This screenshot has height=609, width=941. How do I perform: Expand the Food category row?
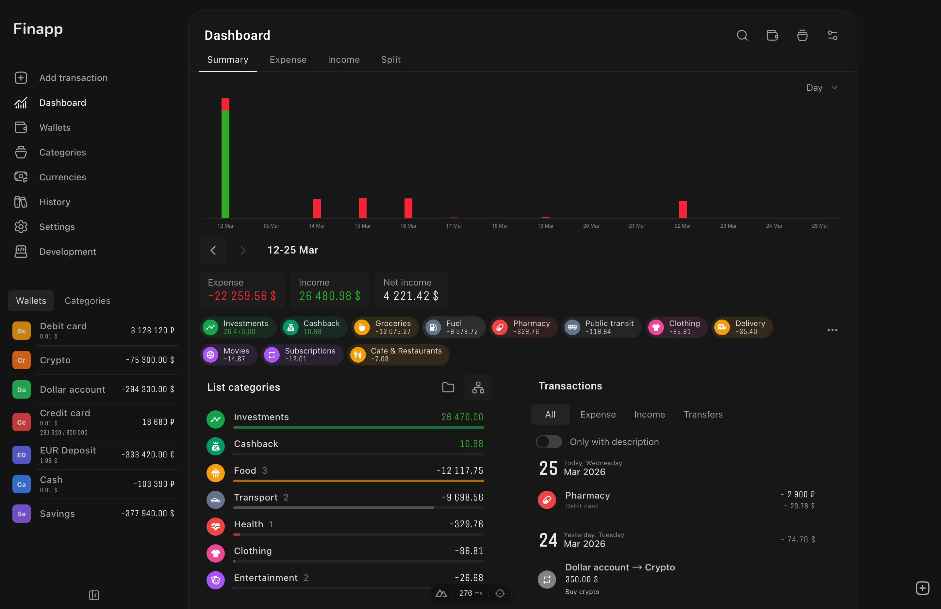point(345,473)
